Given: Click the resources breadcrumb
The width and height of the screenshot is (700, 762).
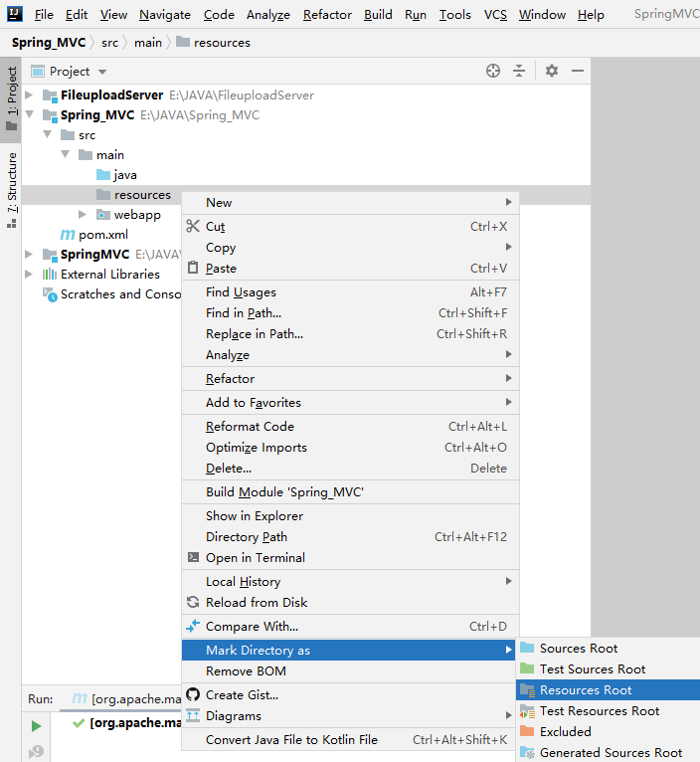Looking at the screenshot, I should (x=213, y=43).
